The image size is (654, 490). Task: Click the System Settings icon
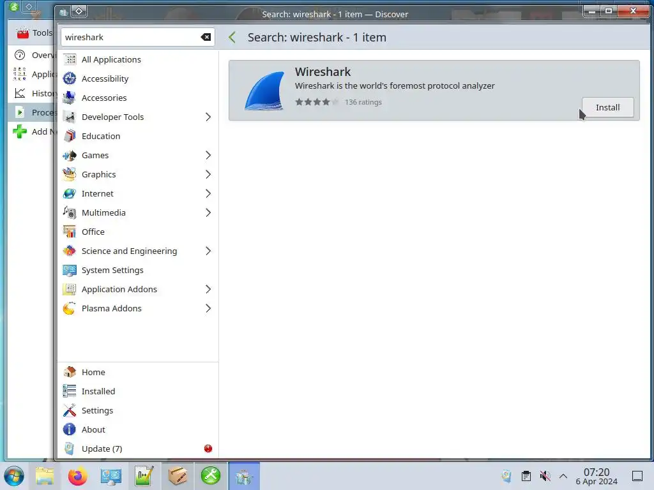click(69, 271)
